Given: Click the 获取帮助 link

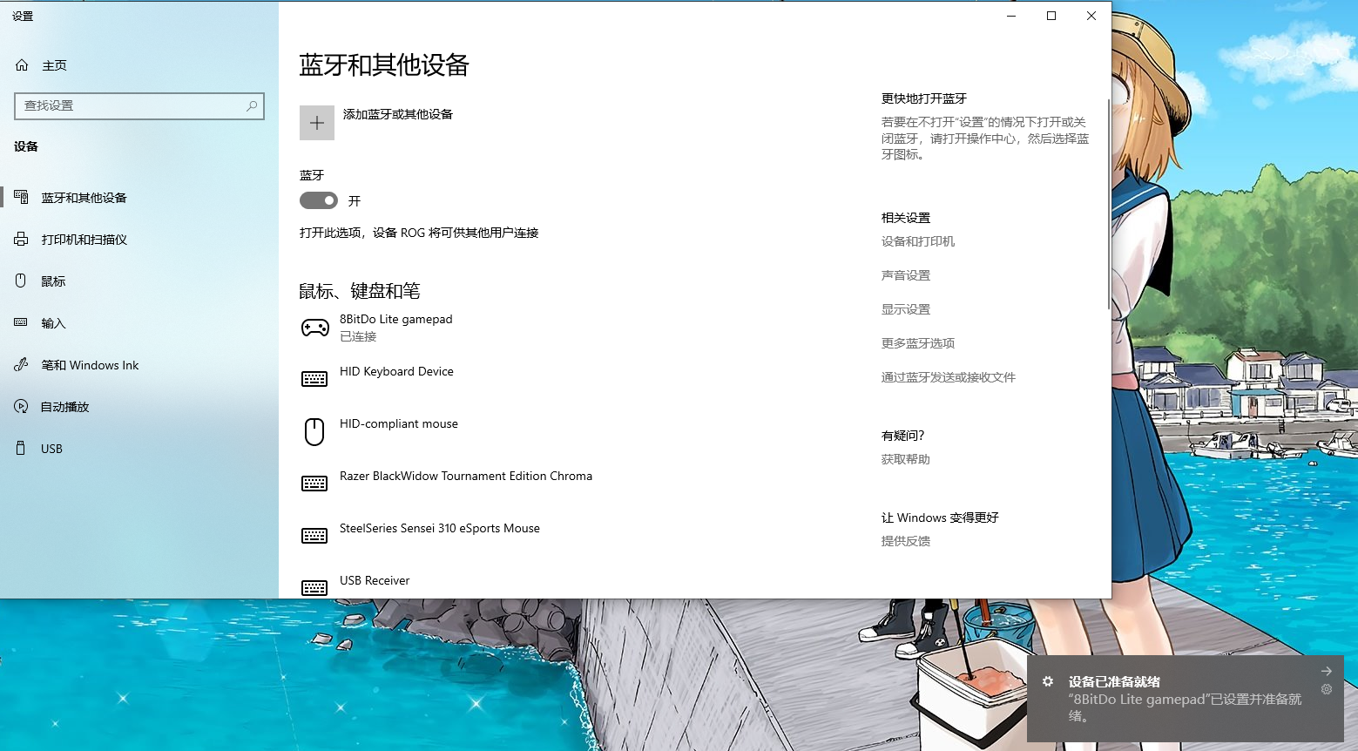Looking at the screenshot, I should pos(905,459).
